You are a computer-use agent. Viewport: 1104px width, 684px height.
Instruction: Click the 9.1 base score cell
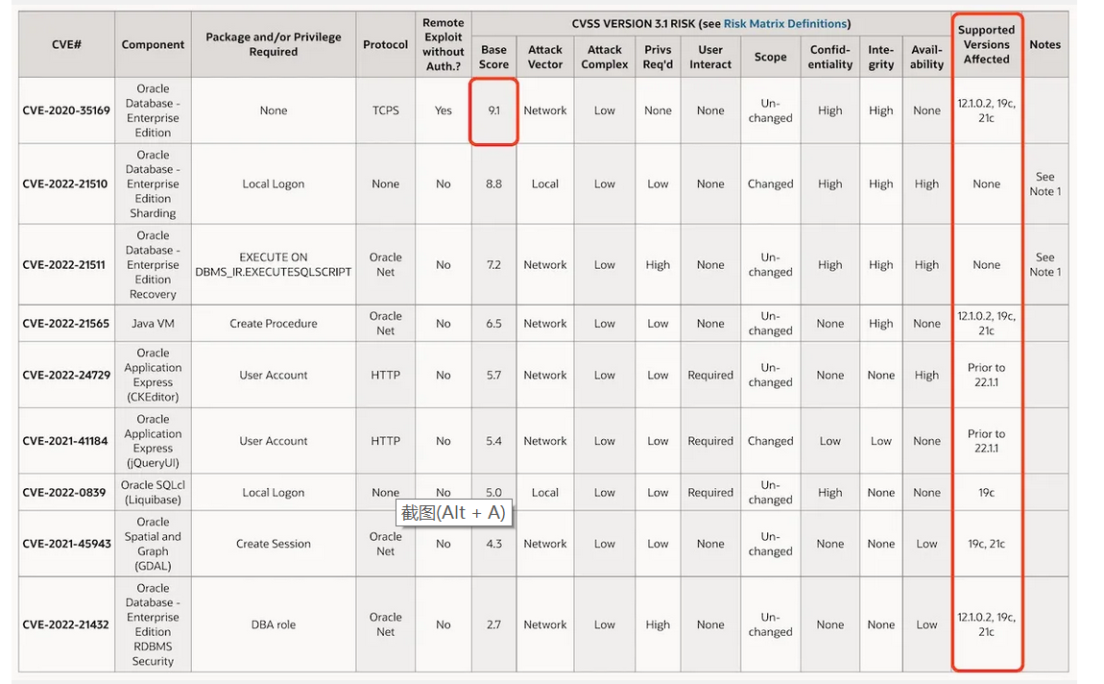(493, 110)
